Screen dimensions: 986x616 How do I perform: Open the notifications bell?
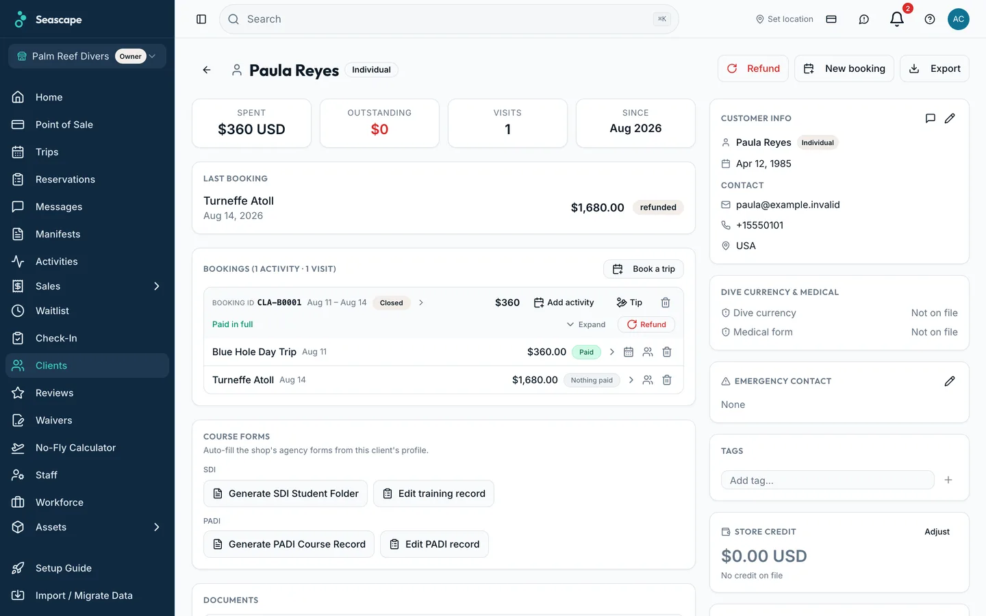[897, 19]
